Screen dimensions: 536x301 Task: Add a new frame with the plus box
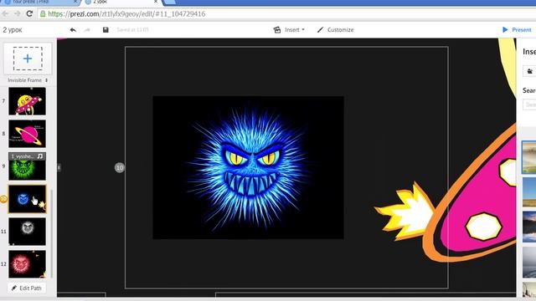coord(28,59)
